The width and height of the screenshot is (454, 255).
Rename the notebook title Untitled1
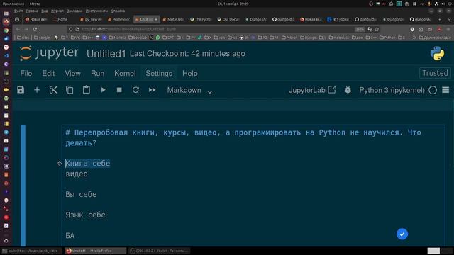tap(106, 54)
